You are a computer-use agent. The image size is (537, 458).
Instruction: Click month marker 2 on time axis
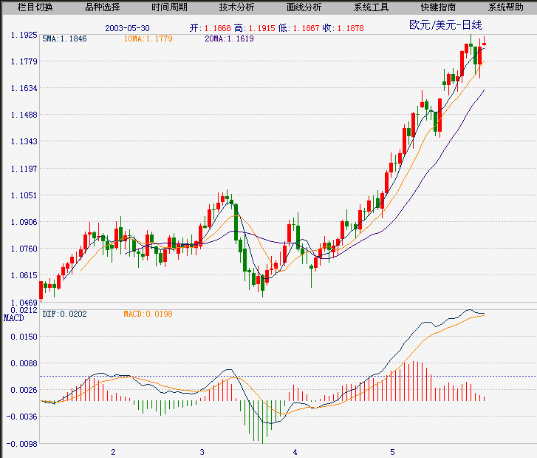tap(113, 452)
